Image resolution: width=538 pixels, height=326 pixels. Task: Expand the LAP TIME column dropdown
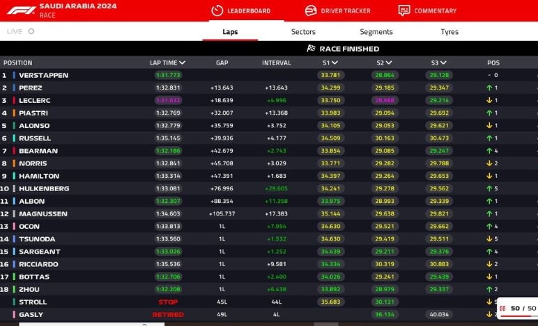pyautogui.click(x=183, y=63)
